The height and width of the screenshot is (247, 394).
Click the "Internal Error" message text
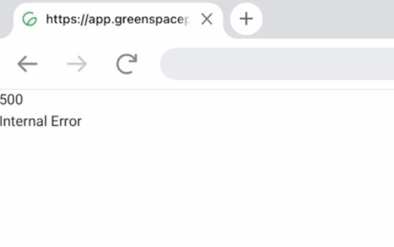click(41, 122)
